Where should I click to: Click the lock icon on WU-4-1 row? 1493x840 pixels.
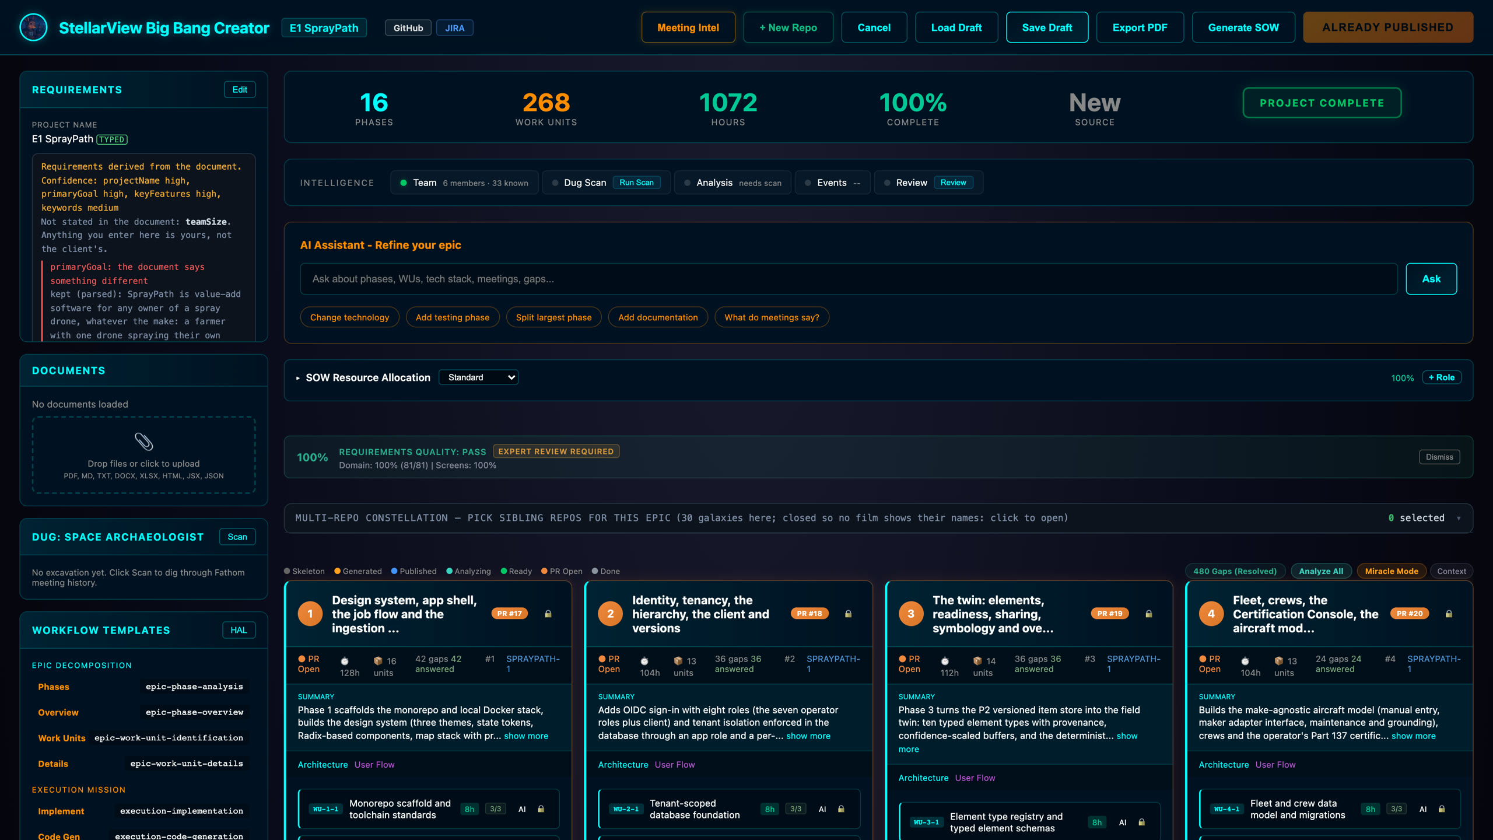tap(1442, 809)
